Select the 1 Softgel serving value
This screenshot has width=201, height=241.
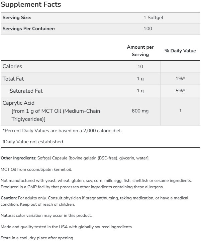(153, 18)
